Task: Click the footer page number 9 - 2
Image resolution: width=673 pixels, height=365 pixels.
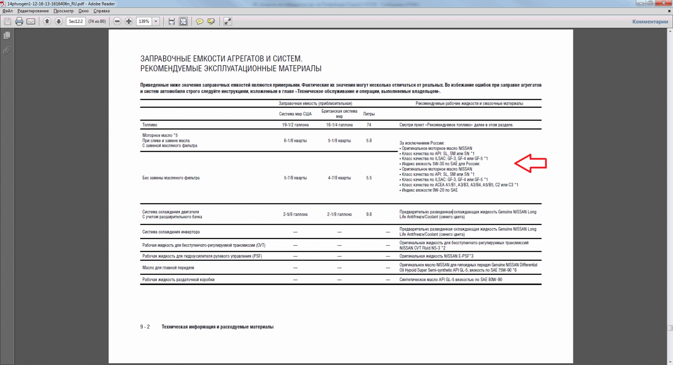Action: point(145,327)
